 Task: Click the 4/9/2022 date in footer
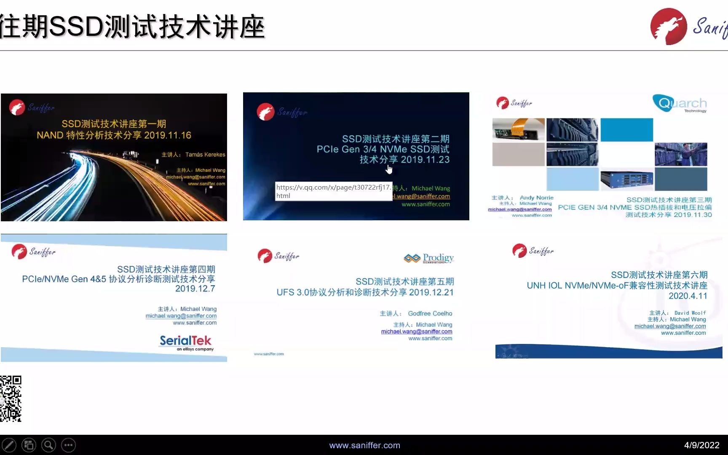pos(701,445)
